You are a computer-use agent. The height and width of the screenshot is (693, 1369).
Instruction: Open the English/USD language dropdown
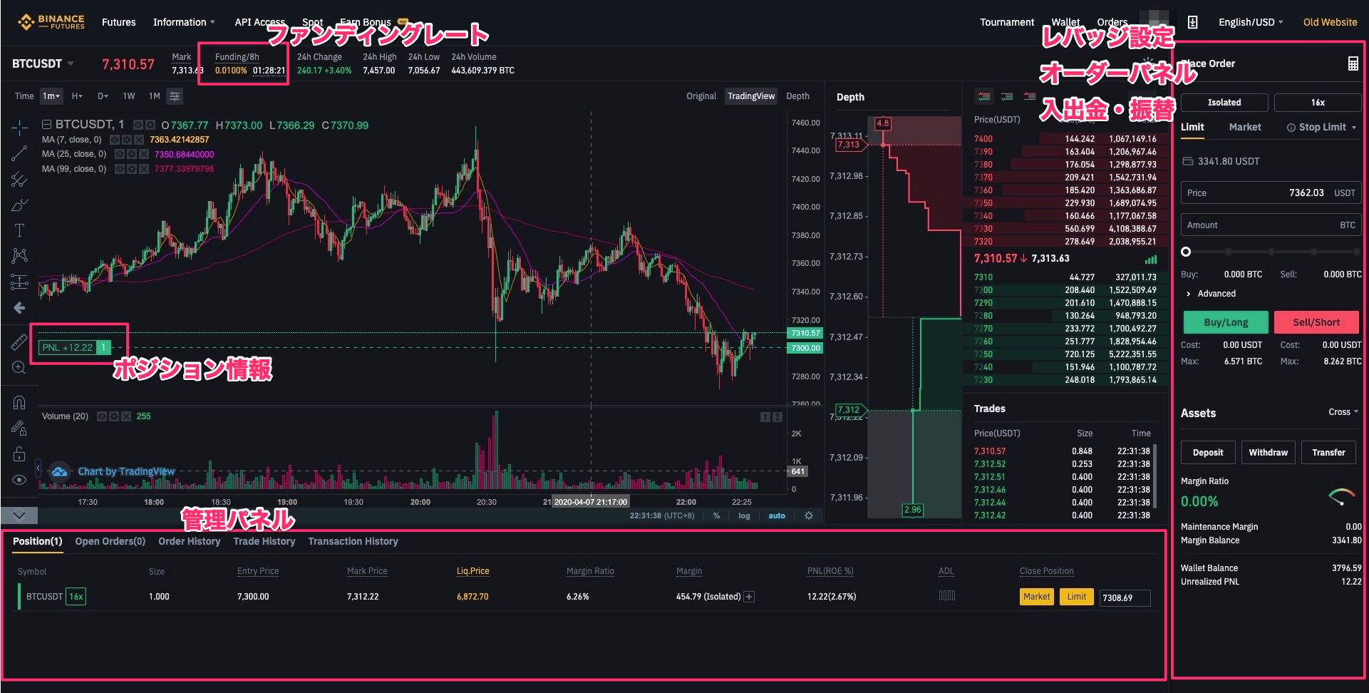1250,22
